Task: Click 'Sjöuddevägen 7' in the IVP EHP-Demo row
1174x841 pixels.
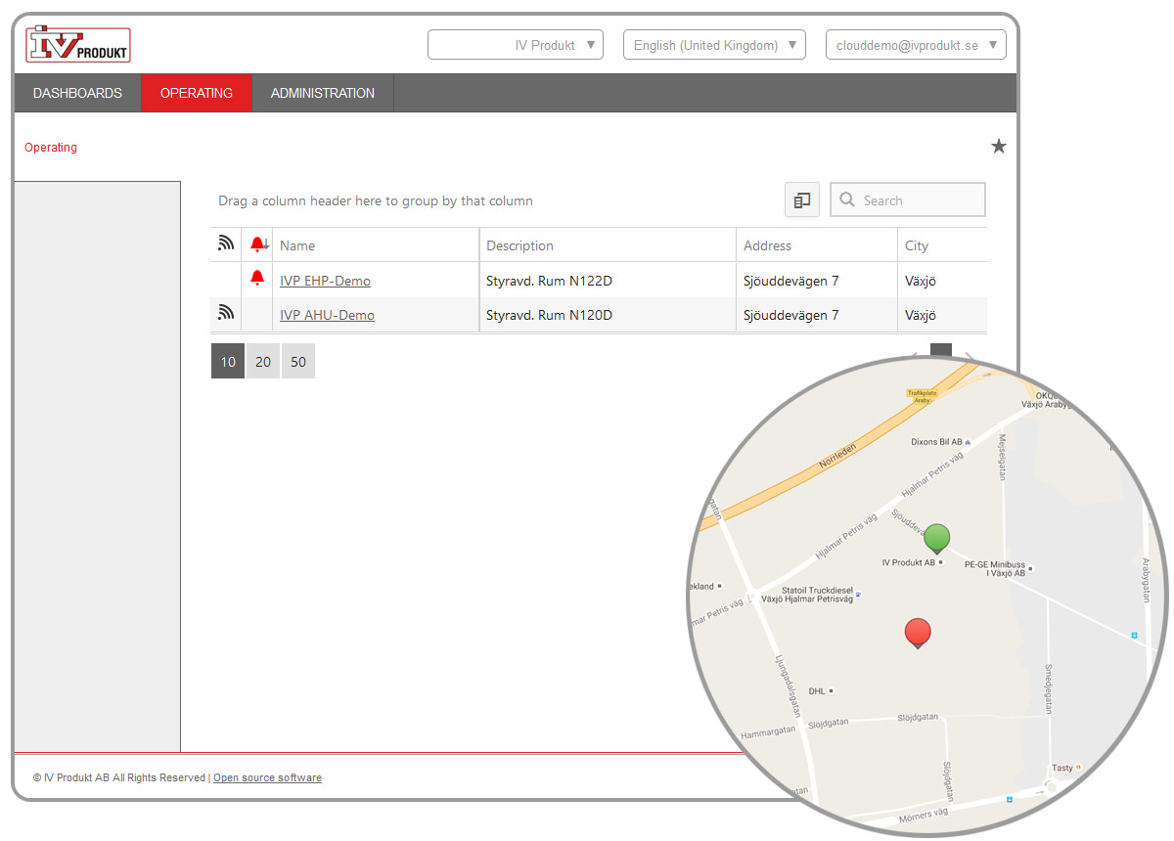Action: [791, 281]
